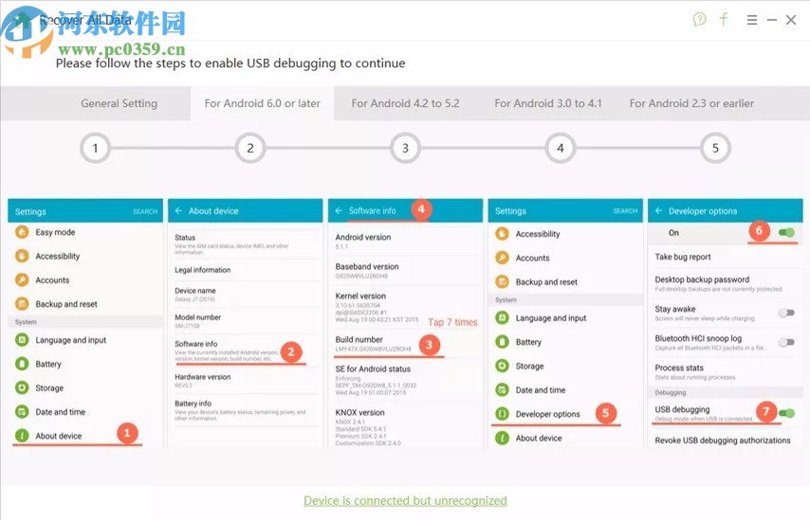Click the SE for Android status row
This screenshot has width=810, height=520.
coord(406,380)
